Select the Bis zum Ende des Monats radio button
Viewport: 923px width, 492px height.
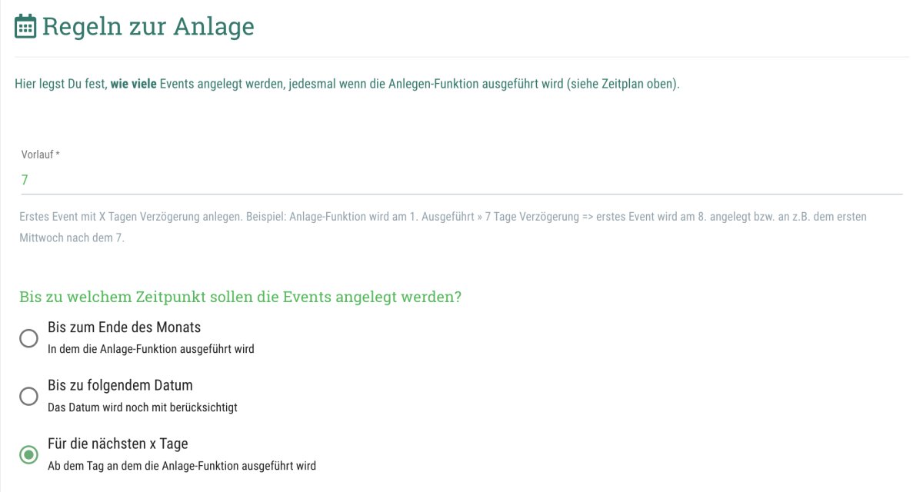28,338
